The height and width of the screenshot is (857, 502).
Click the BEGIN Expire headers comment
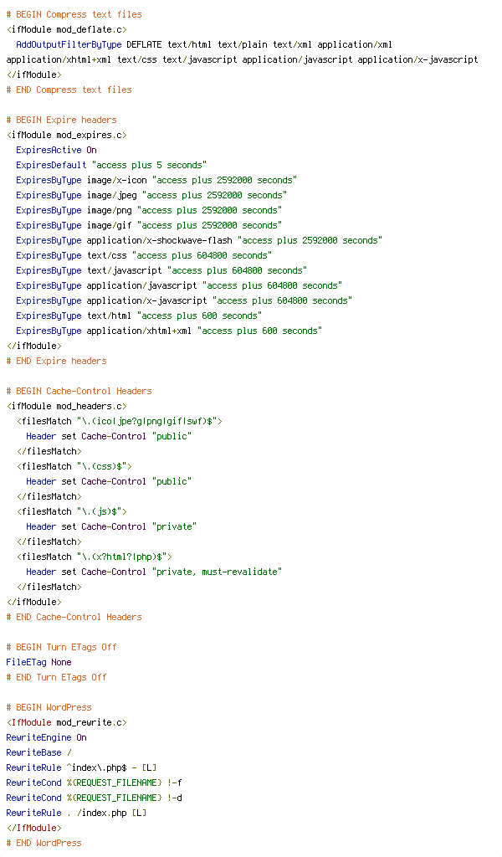[61, 120]
